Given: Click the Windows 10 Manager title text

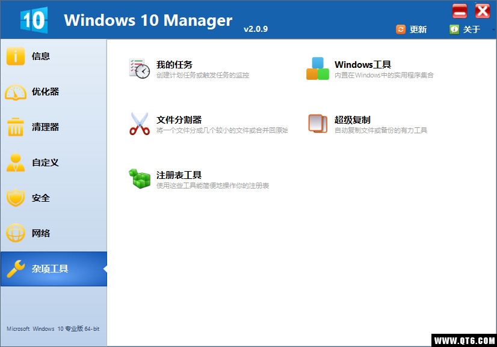Looking at the screenshot, I should (148, 20).
